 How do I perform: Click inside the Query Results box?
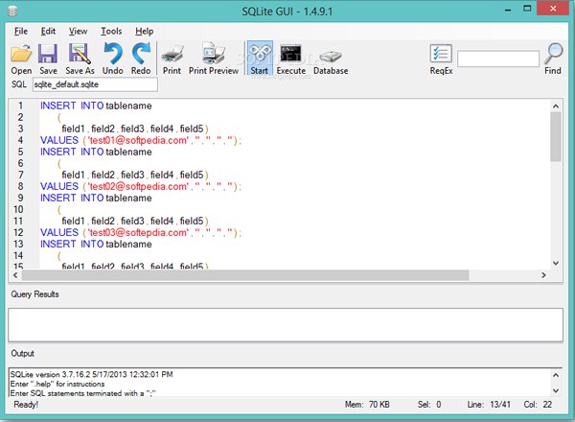(x=286, y=325)
